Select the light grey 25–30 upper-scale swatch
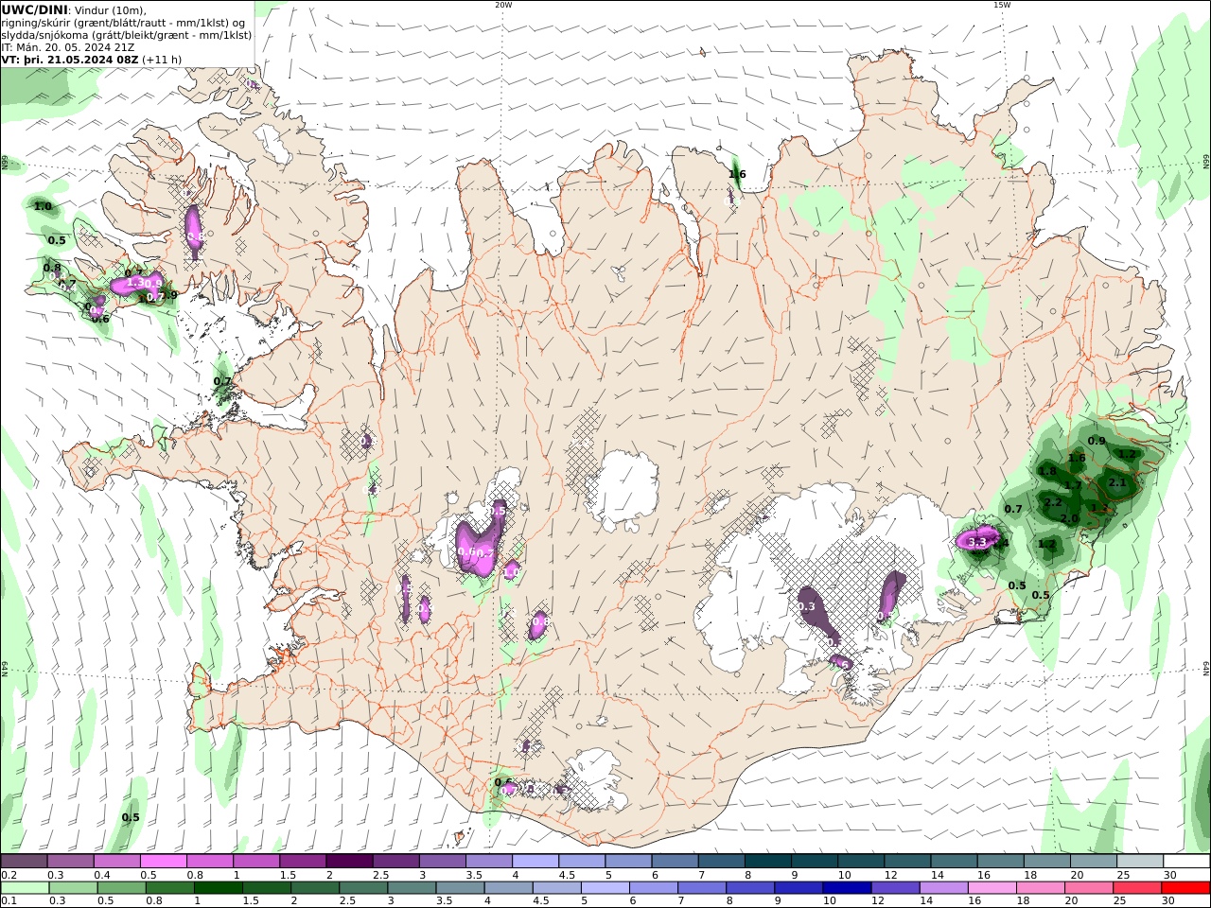This screenshot has width=1211, height=908. [1141, 862]
